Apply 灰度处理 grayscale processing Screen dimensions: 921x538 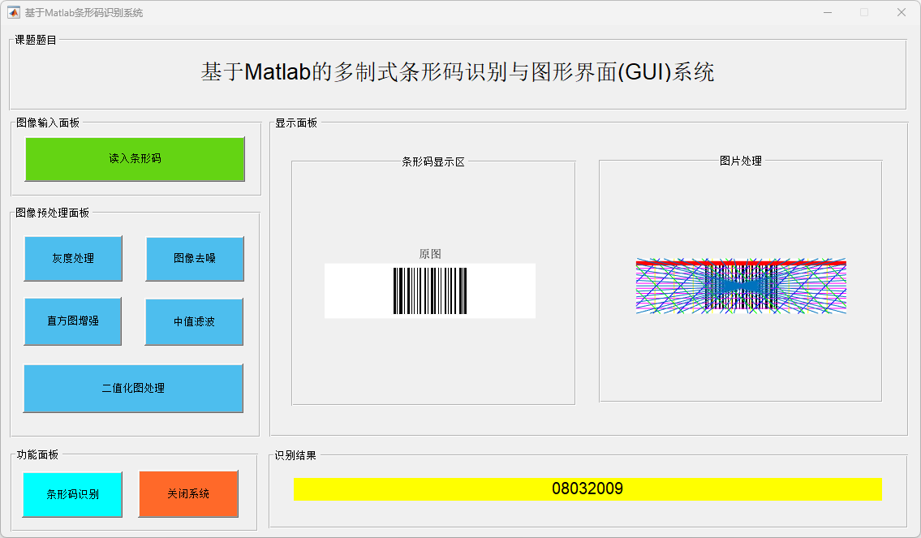pos(73,259)
